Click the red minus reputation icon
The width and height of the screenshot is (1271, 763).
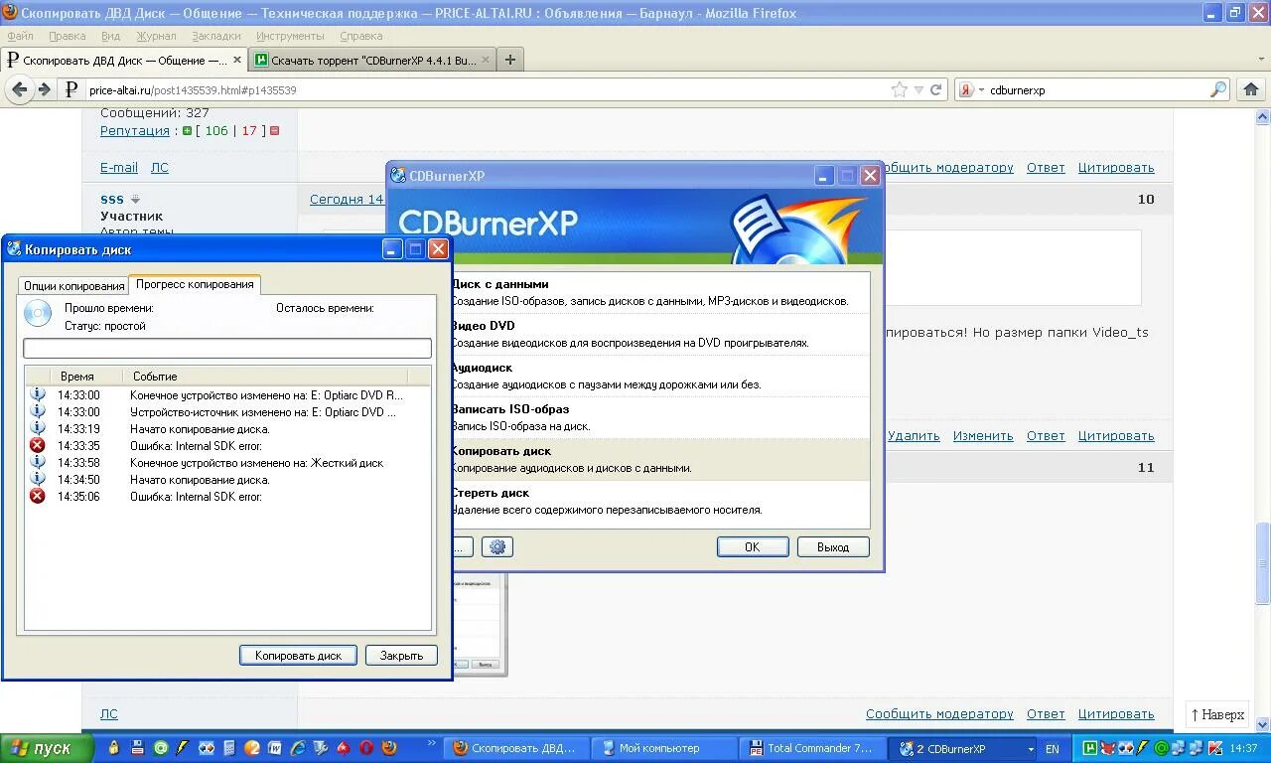pos(275,131)
